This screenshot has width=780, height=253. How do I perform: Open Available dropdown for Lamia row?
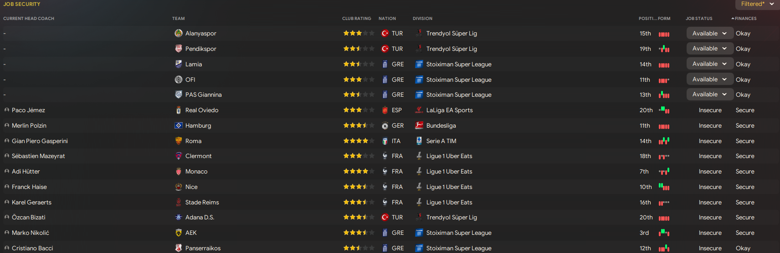(x=709, y=64)
